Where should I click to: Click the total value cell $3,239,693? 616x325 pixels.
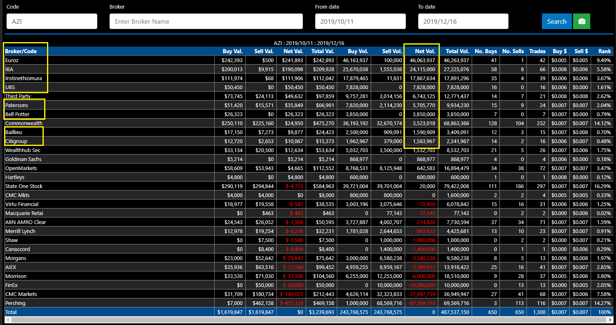[322, 312]
